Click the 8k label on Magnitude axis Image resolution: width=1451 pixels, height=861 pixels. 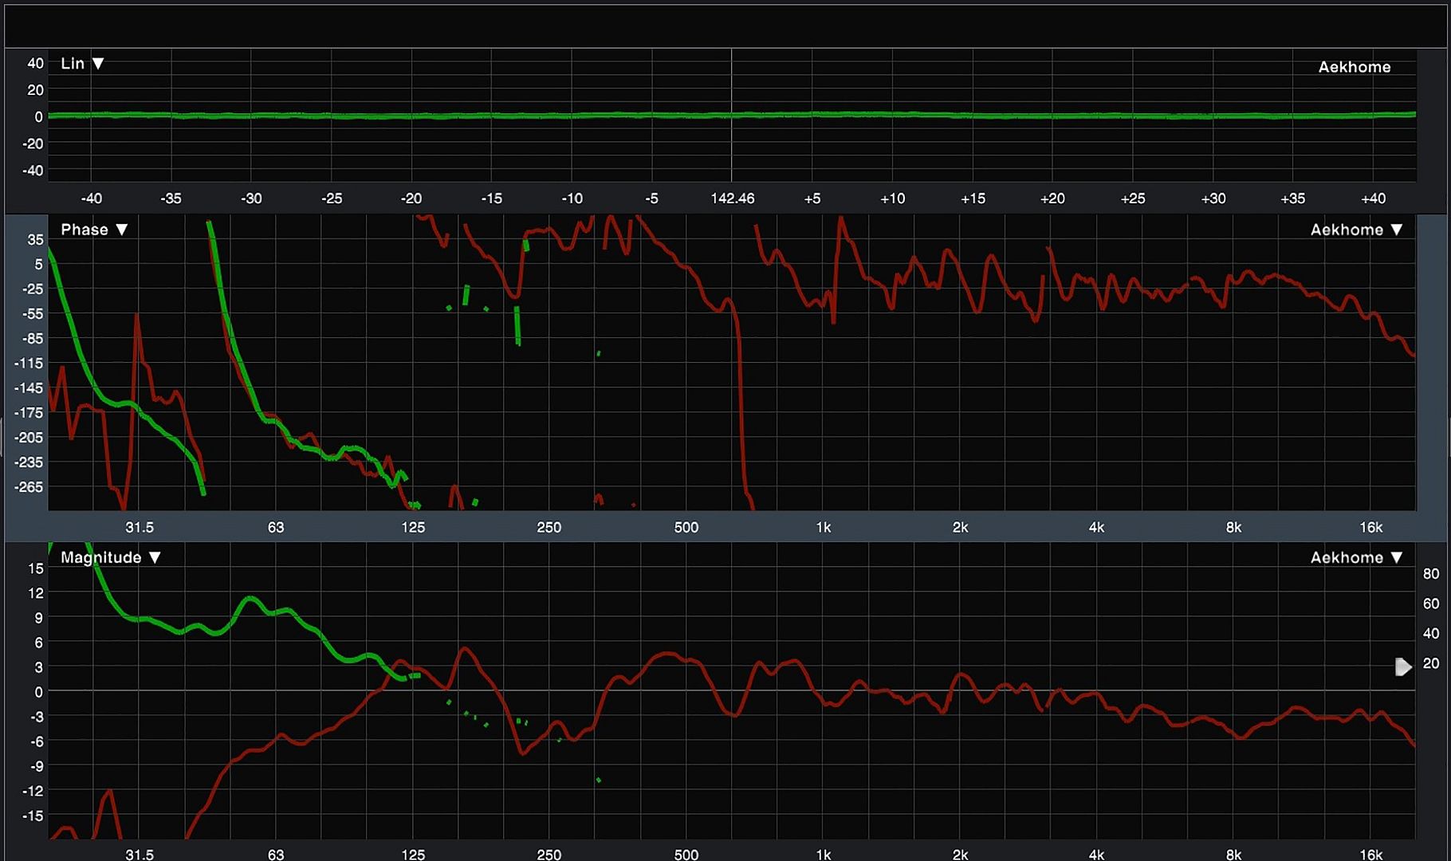[1233, 855]
